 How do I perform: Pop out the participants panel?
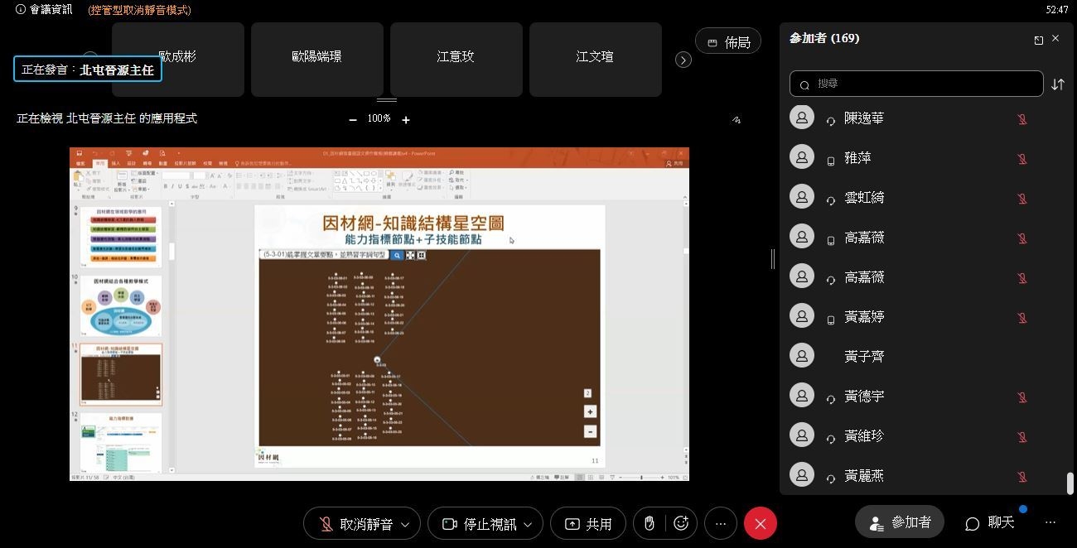tap(1038, 39)
